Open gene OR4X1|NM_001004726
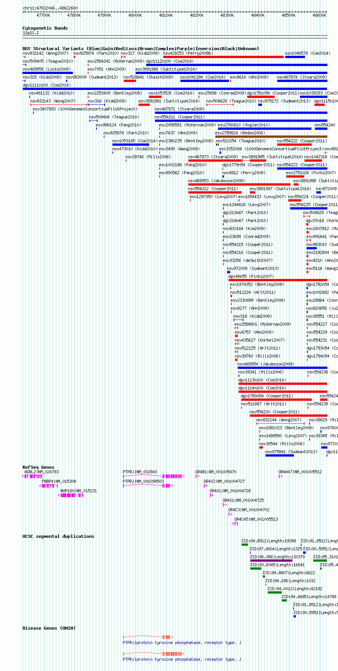The height and width of the screenshot is (671, 338). pyautogui.click(x=230, y=491)
